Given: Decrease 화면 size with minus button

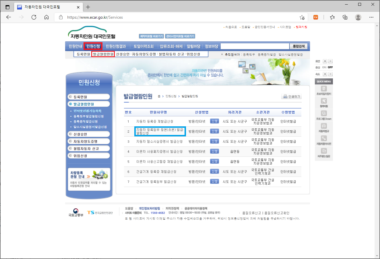Looking at the screenshot, I should coord(330,61).
